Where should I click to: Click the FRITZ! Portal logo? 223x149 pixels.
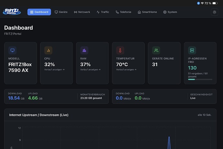pos(12,12)
